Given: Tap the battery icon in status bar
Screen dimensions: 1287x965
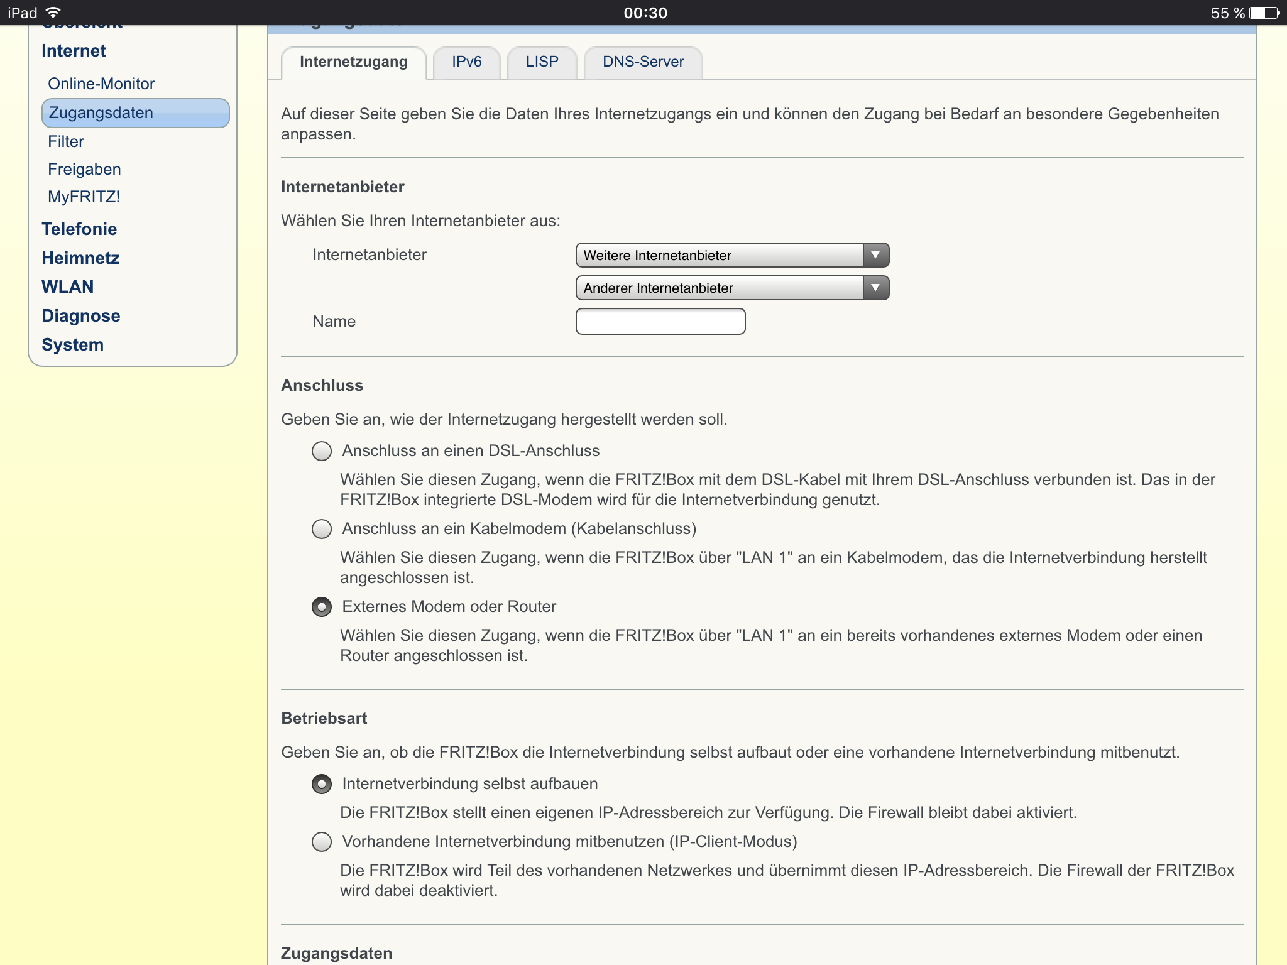Looking at the screenshot, I should point(1264,13).
